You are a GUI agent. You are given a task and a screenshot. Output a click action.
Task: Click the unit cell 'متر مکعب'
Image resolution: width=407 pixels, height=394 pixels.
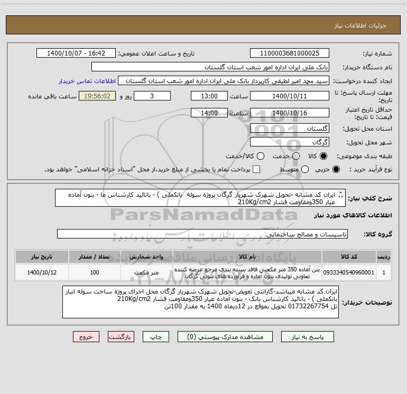[x=146, y=272]
